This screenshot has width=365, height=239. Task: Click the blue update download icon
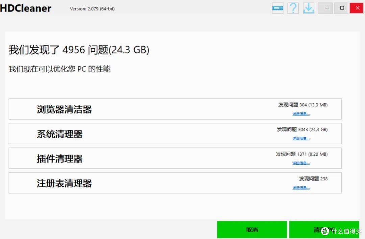(x=308, y=8)
